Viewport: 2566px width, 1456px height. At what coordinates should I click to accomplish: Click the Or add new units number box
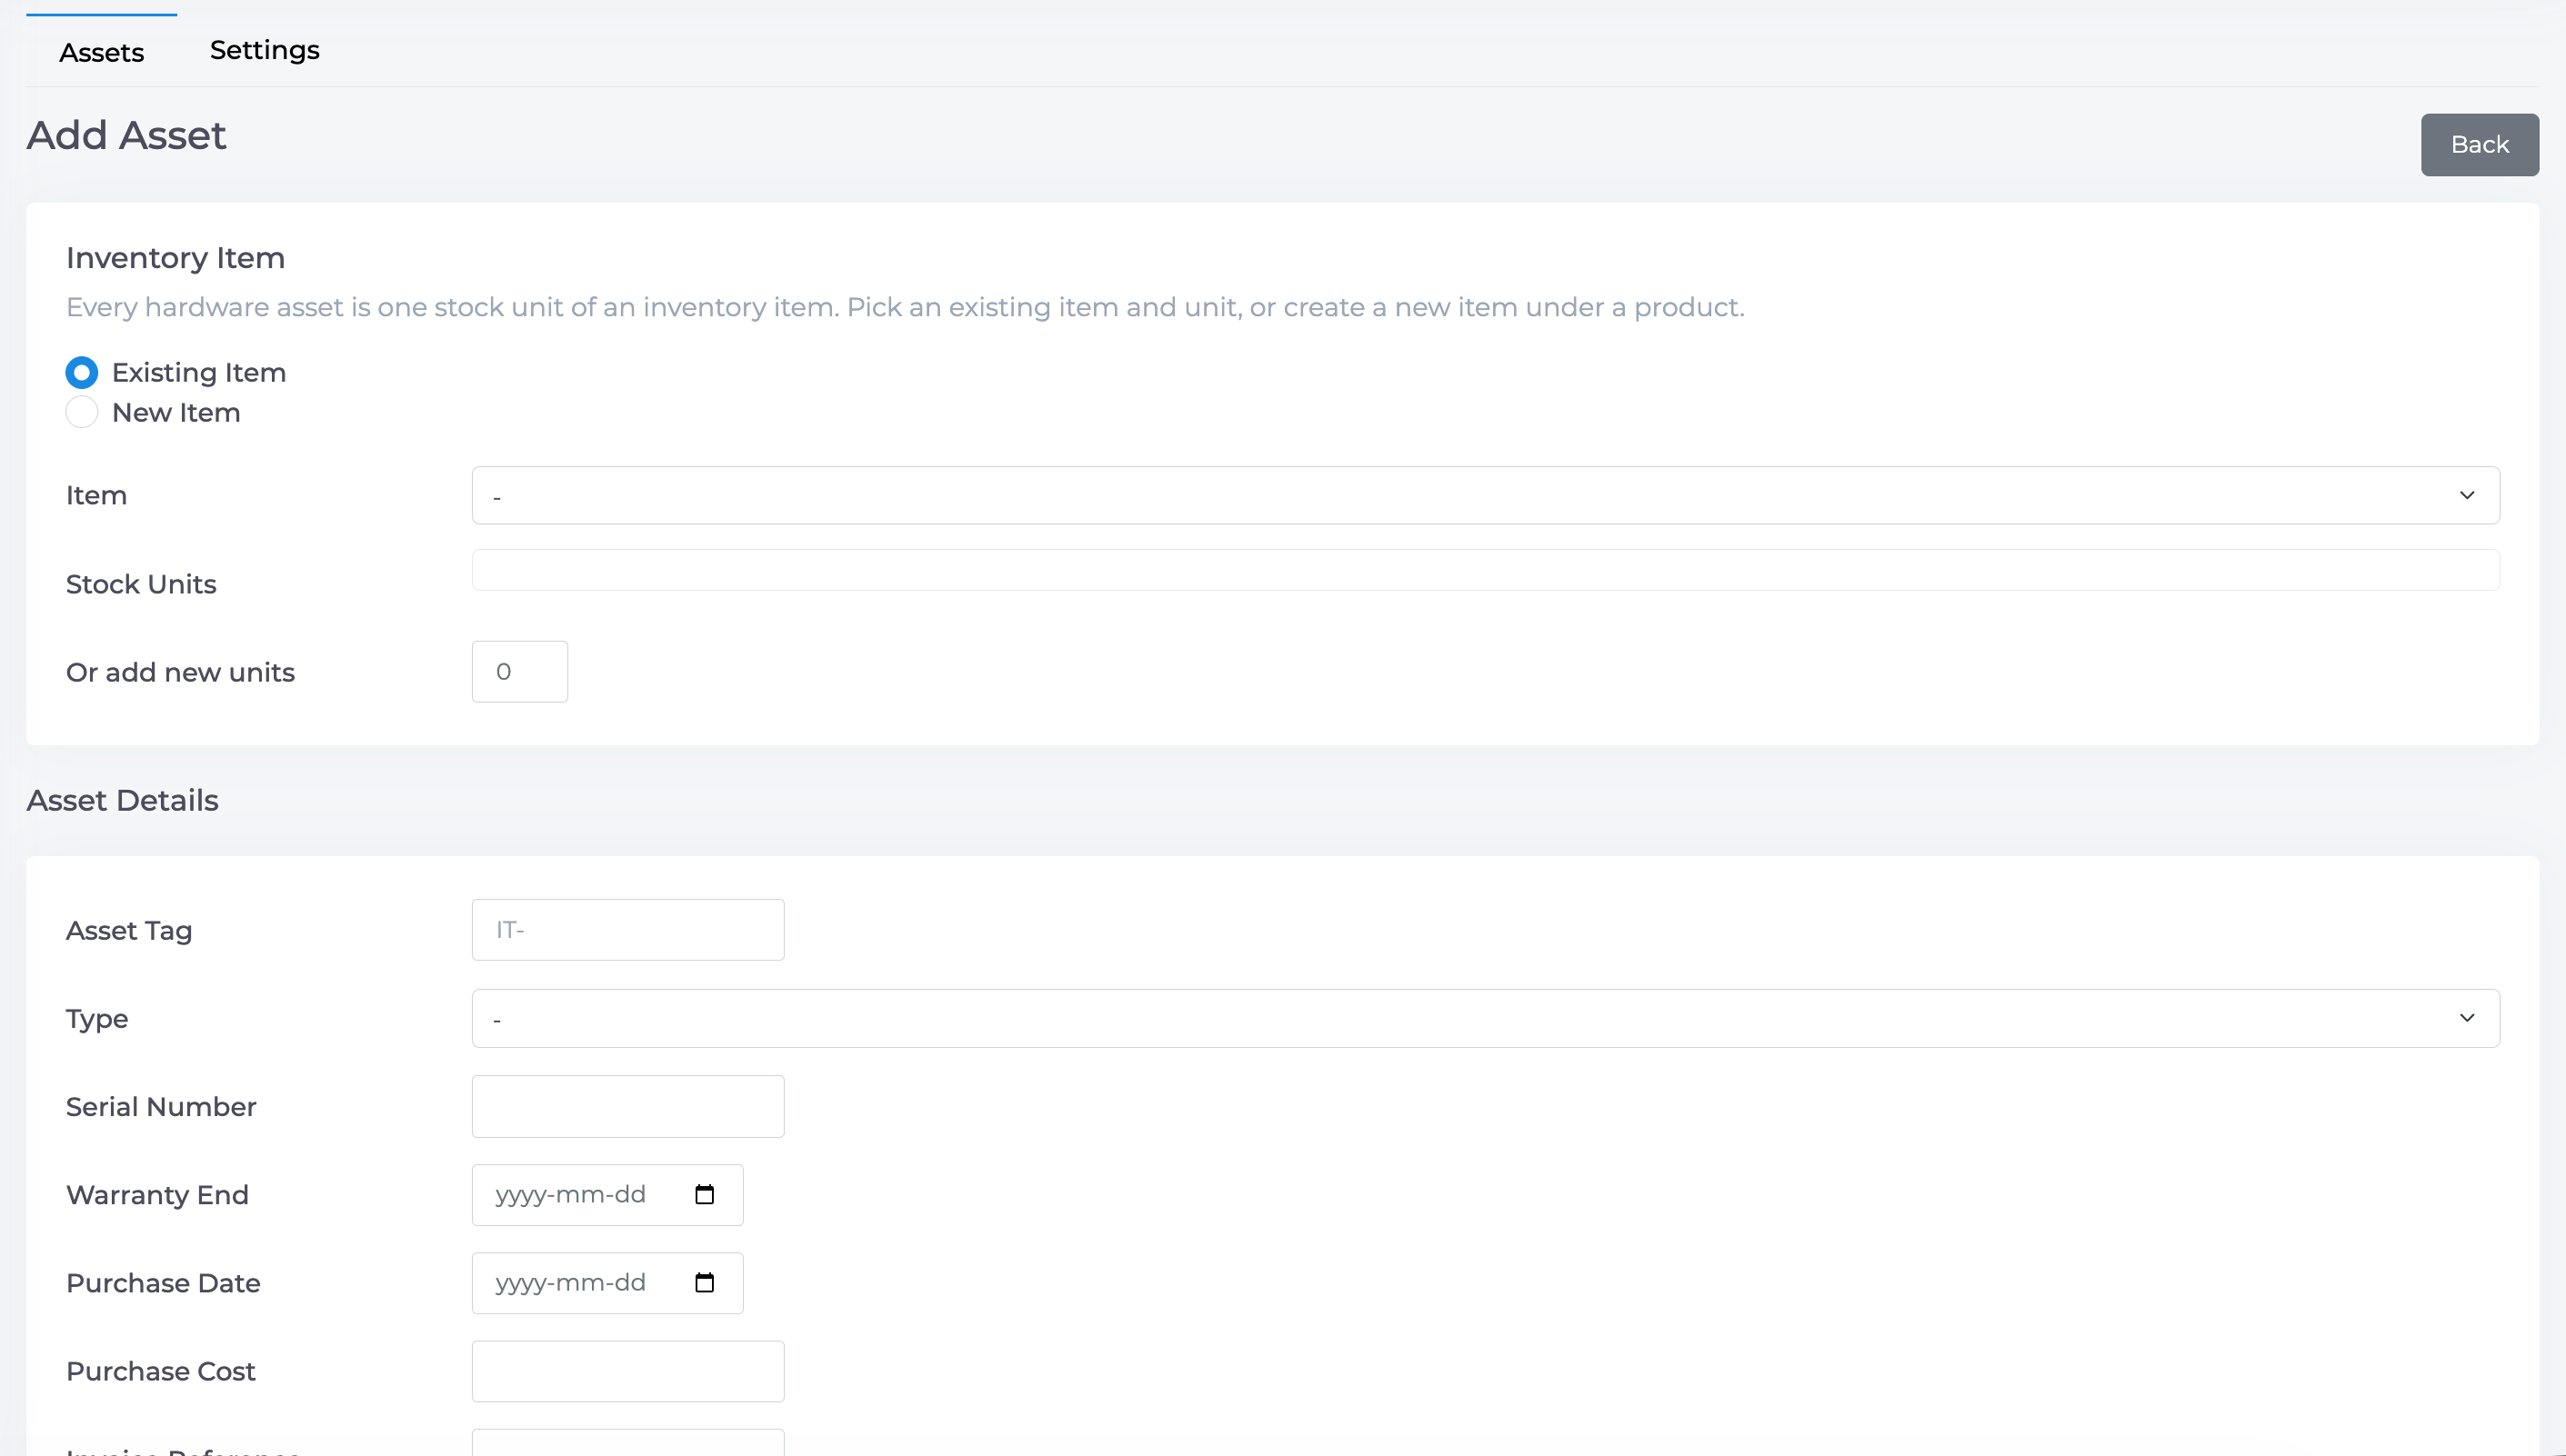[520, 672]
